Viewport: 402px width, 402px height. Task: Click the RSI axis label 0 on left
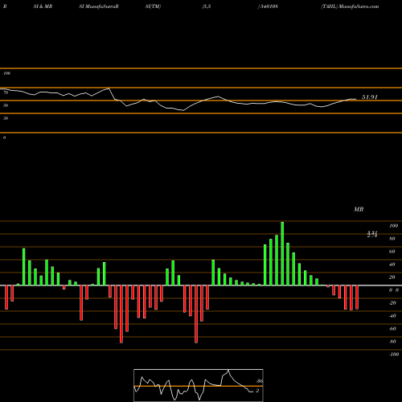pos(4,137)
